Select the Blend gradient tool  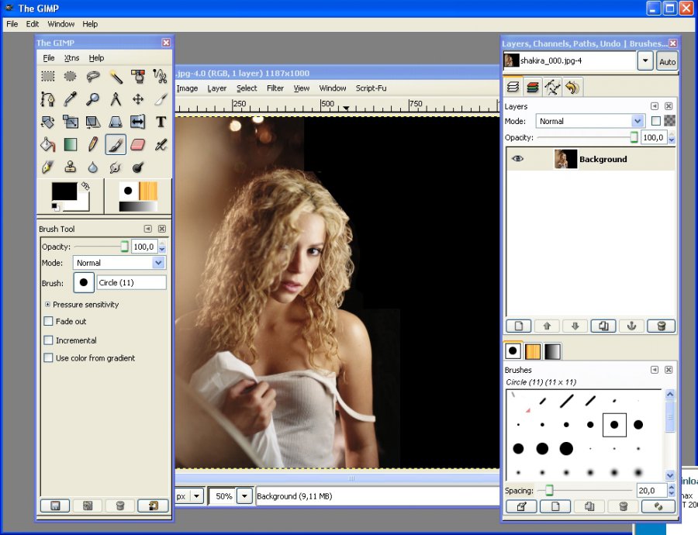[71, 145]
